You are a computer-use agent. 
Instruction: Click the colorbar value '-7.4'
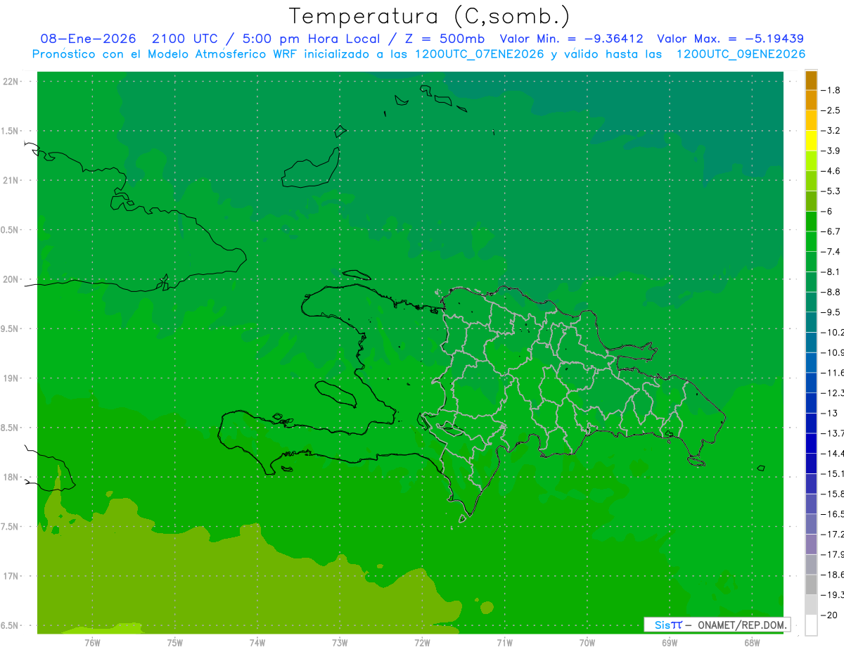831,252
